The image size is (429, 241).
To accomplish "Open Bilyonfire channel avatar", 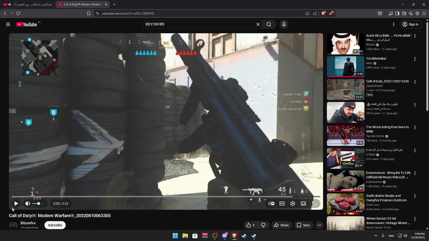I will coord(13,225).
